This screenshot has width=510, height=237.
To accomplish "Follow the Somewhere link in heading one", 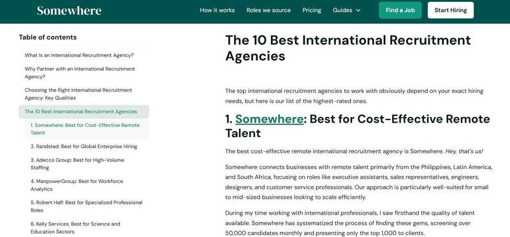I will (269, 119).
